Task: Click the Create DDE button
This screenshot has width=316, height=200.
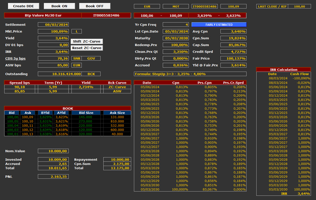Action: coord(24,6)
